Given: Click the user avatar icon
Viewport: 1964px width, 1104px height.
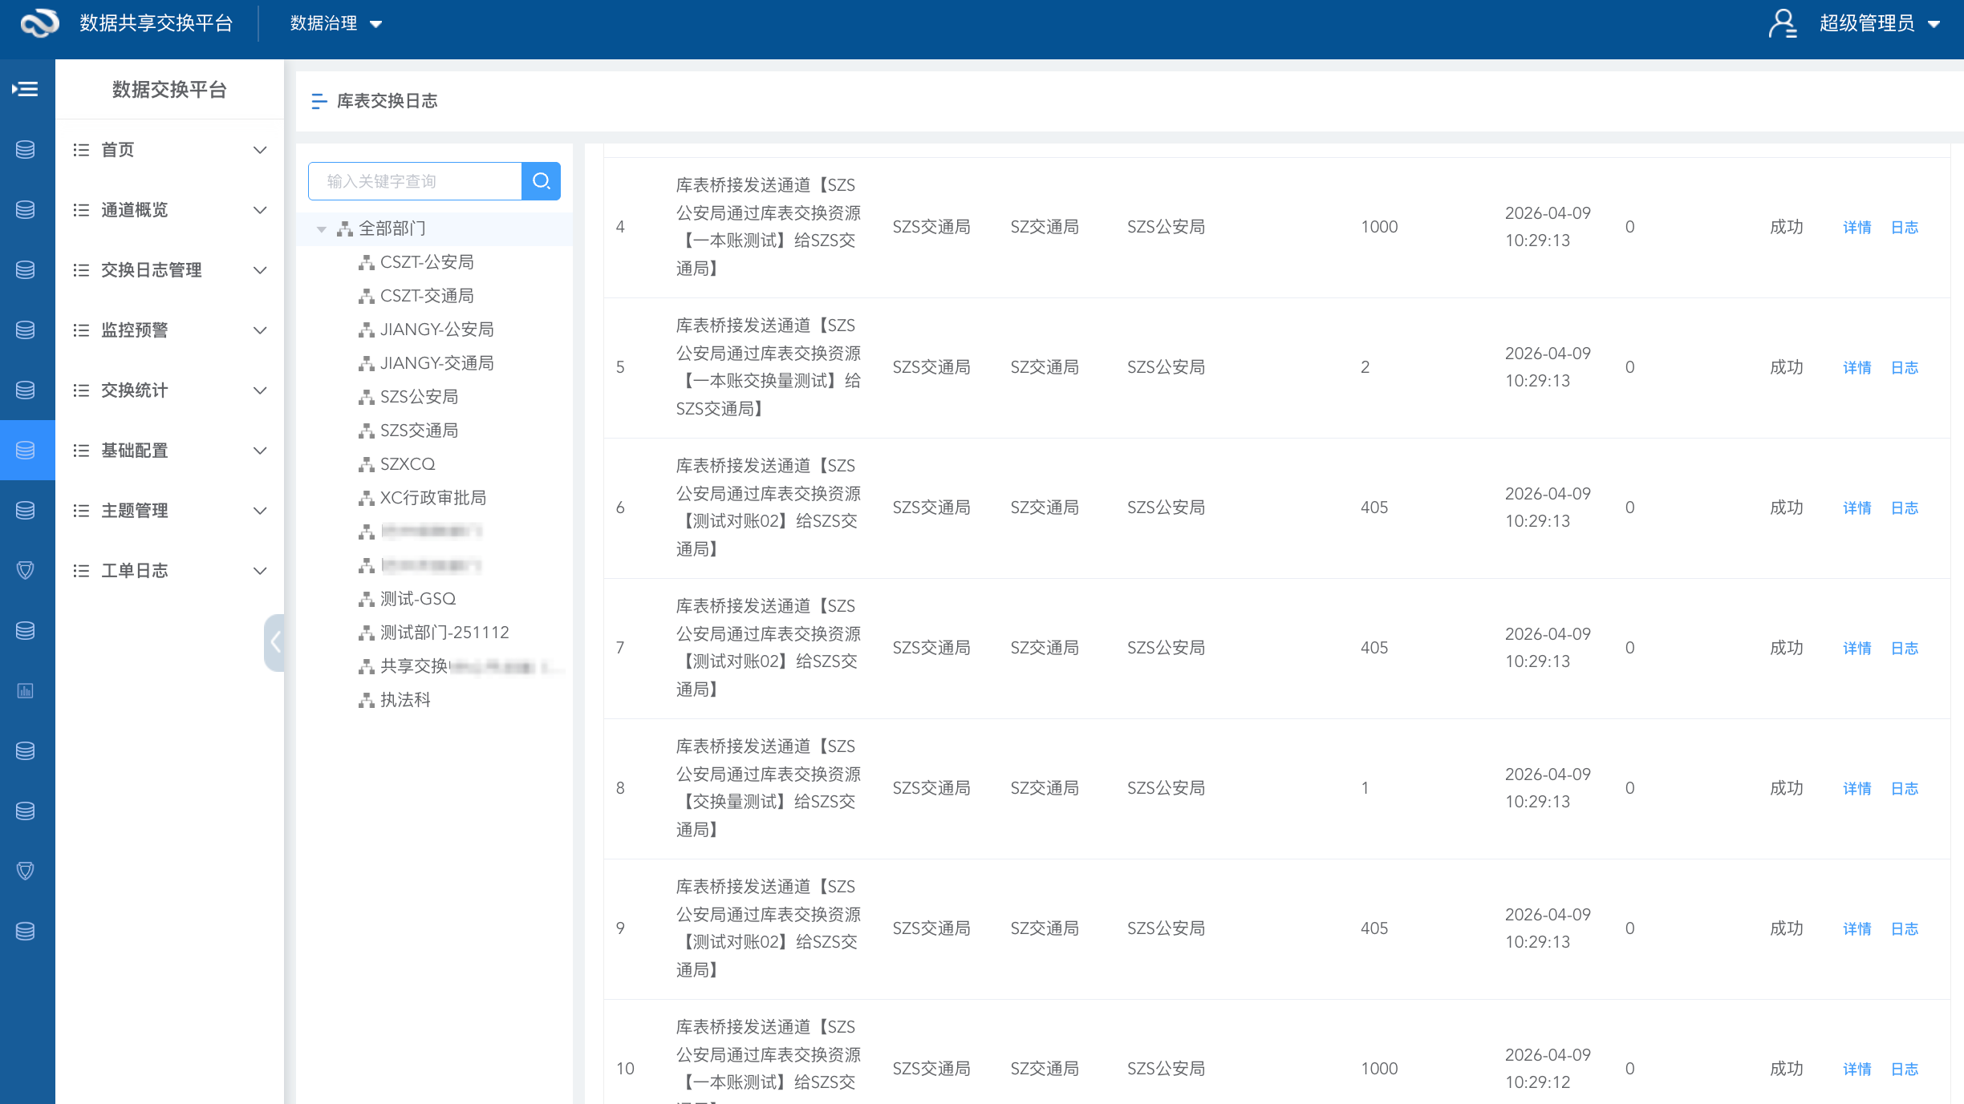Looking at the screenshot, I should click(x=1782, y=23).
